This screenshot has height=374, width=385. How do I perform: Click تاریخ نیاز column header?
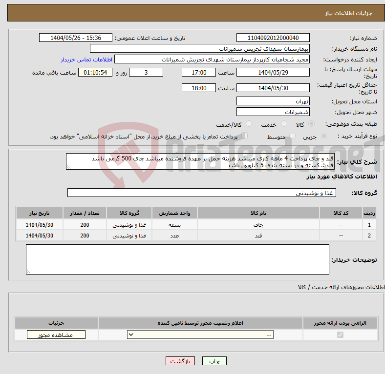40,213
